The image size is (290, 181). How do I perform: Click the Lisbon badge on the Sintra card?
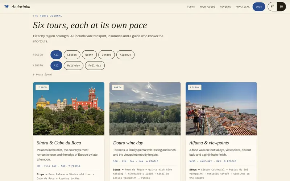pyautogui.click(x=42, y=87)
